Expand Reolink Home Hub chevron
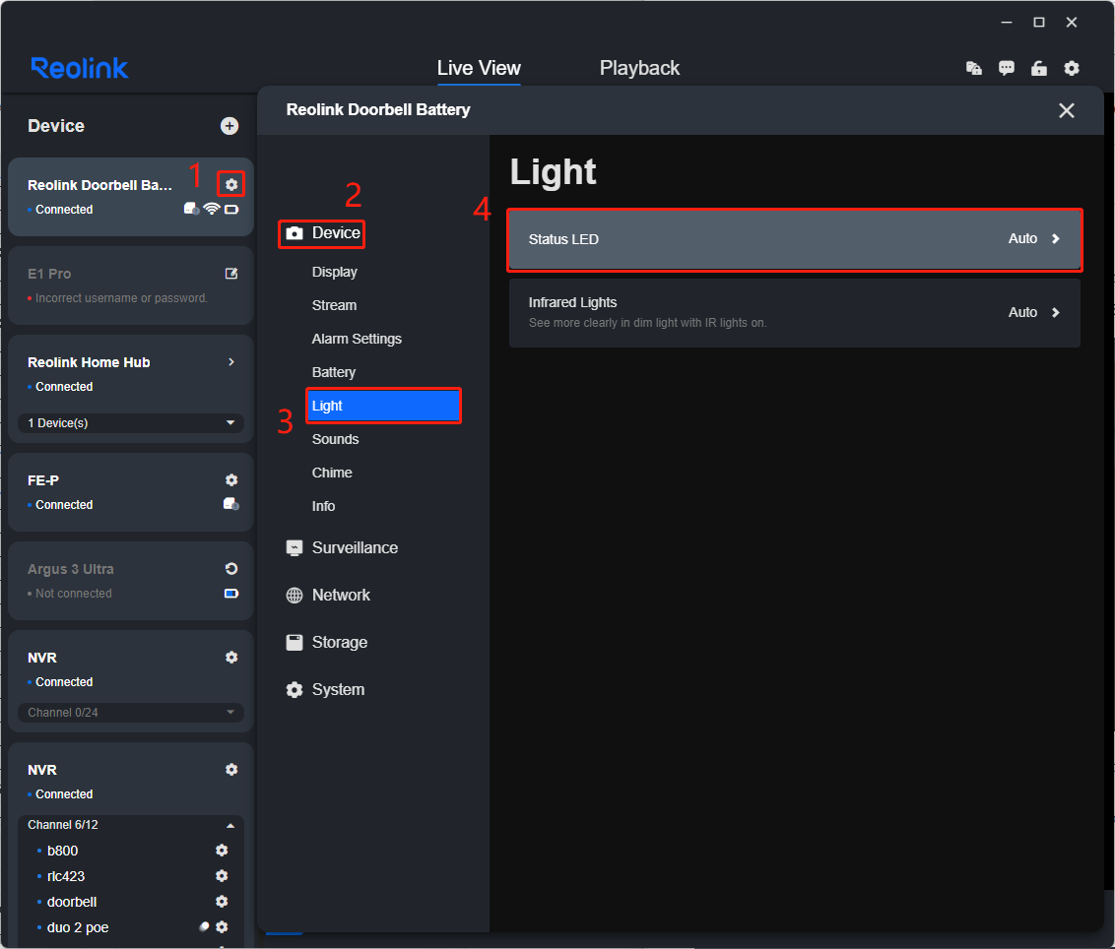The height and width of the screenshot is (949, 1115). 231,362
